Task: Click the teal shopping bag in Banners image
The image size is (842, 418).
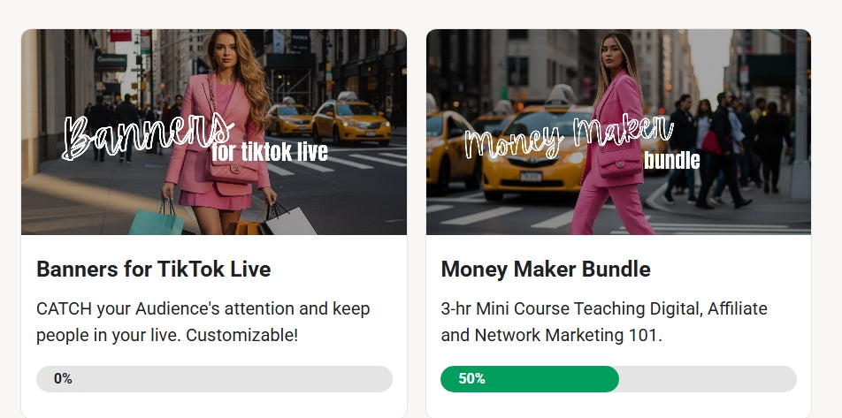Action: [x=157, y=220]
